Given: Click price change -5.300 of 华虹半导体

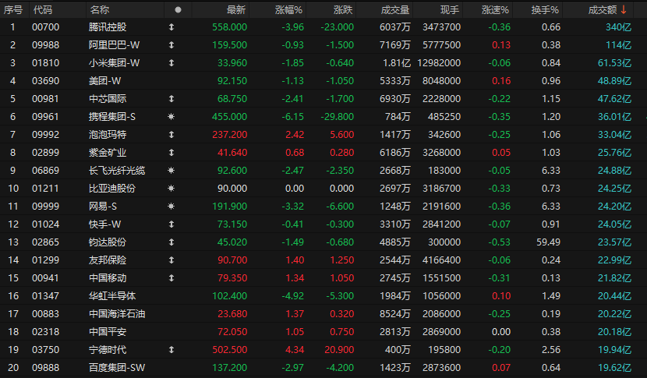Looking at the screenshot, I should 340,296.
